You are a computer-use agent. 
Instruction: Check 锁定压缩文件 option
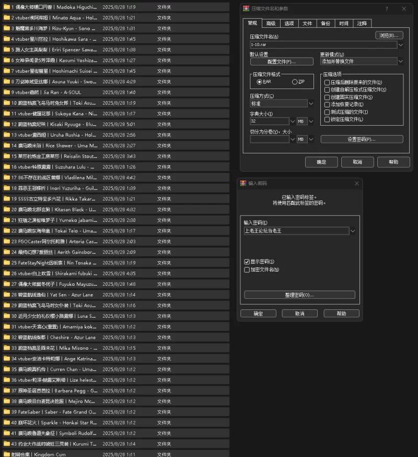click(x=327, y=119)
